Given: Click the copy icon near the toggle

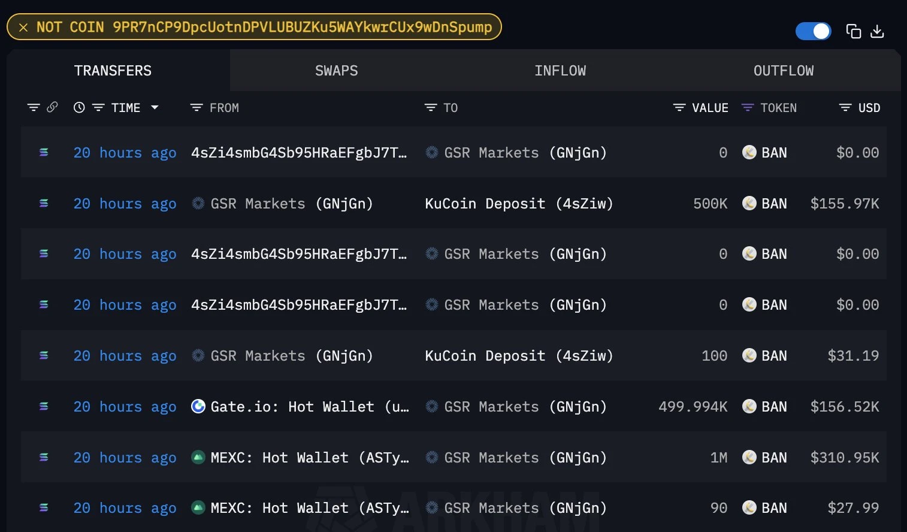Looking at the screenshot, I should pos(853,31).
